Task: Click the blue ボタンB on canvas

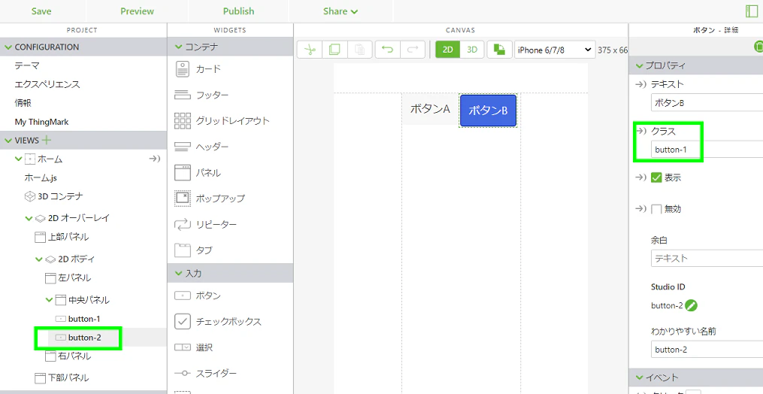Action: (488, 111)
